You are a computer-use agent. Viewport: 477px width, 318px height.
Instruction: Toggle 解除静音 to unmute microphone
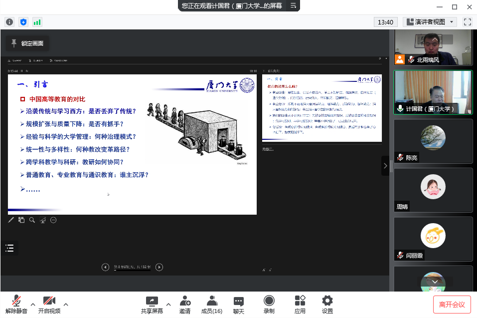tap(16, 304)
